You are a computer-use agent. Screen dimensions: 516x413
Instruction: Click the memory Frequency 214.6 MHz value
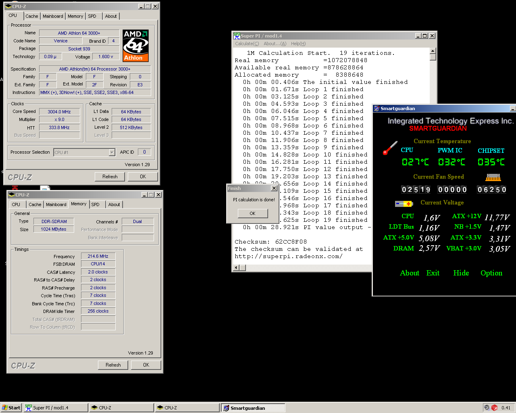pos(98,256)
